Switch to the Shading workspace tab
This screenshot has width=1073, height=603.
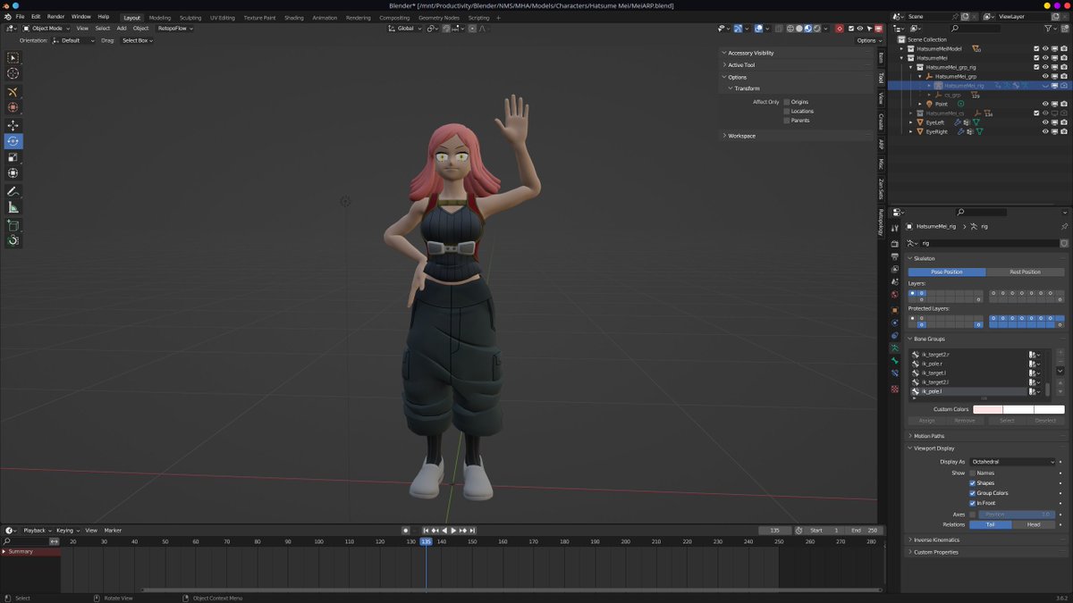pyautogui.click(x=293, y=18)
